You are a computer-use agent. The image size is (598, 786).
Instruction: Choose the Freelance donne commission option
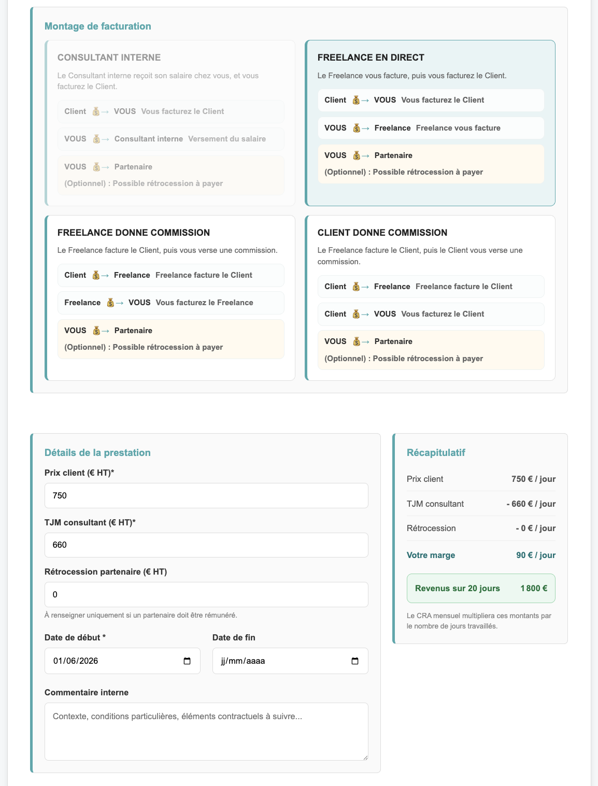(x=170, y=298)
